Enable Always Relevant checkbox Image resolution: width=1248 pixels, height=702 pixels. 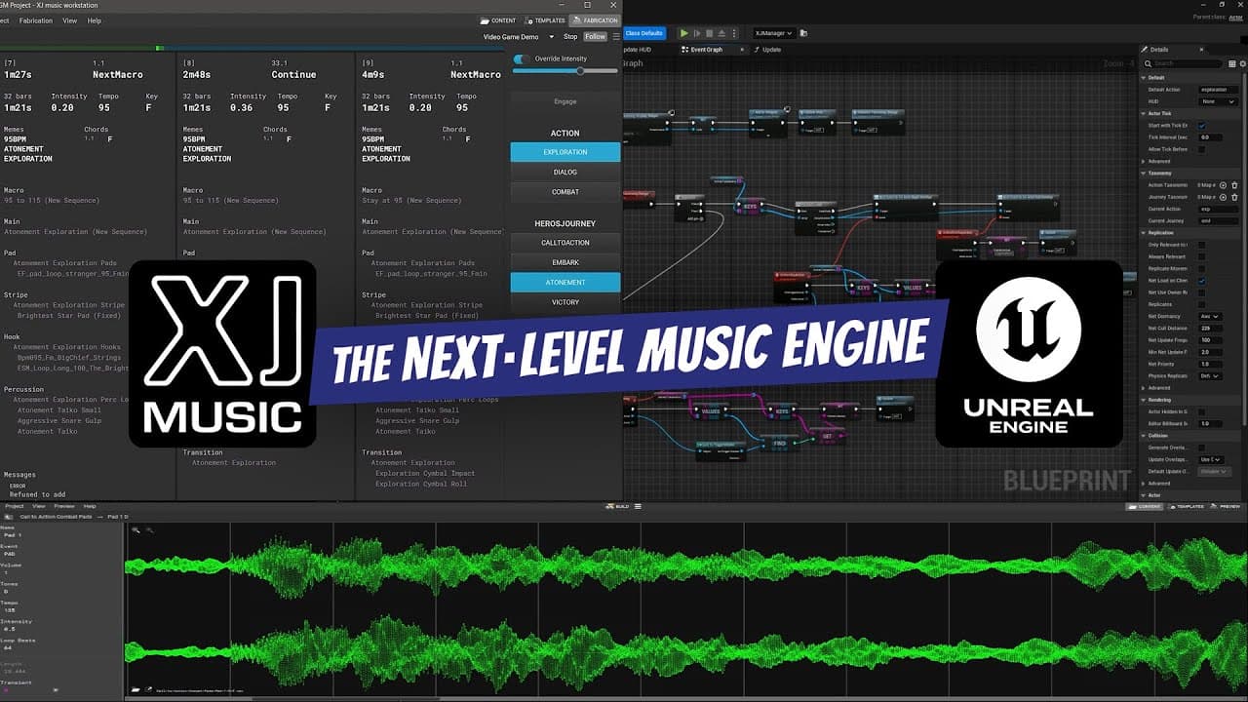1202,256
